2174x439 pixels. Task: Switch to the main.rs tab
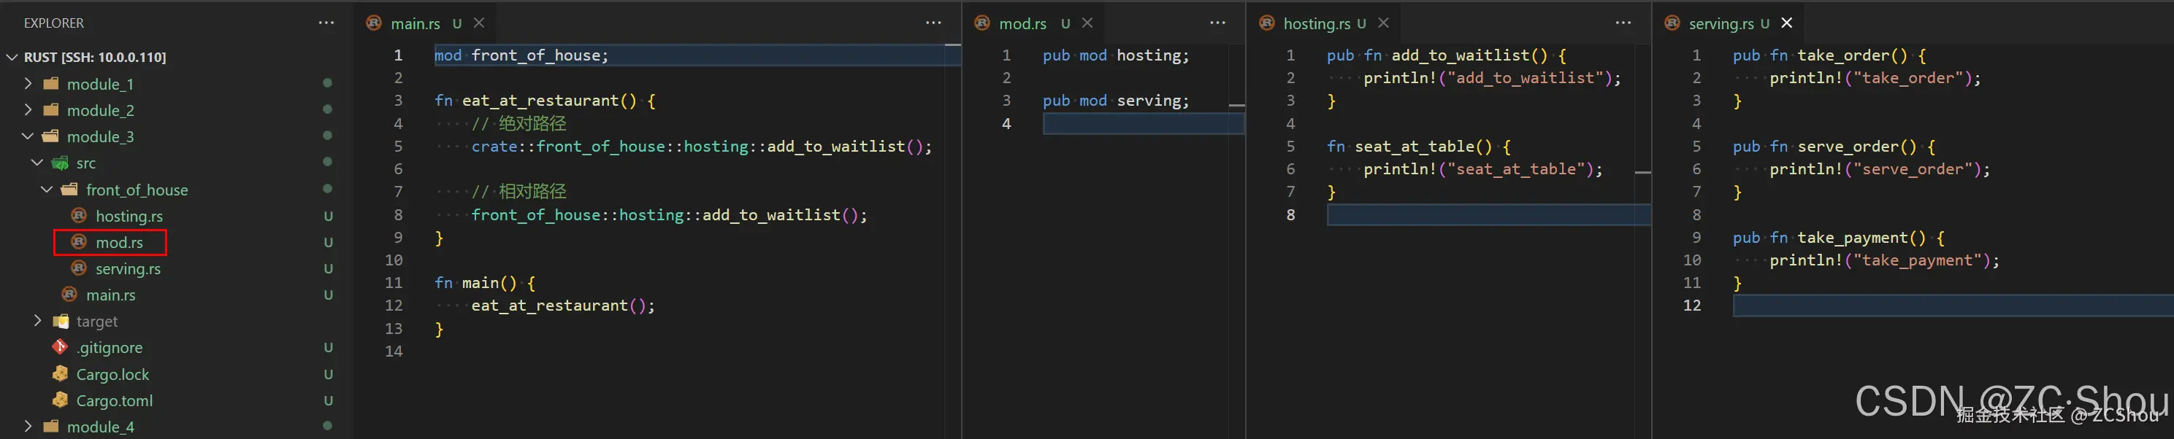(414, 23)
